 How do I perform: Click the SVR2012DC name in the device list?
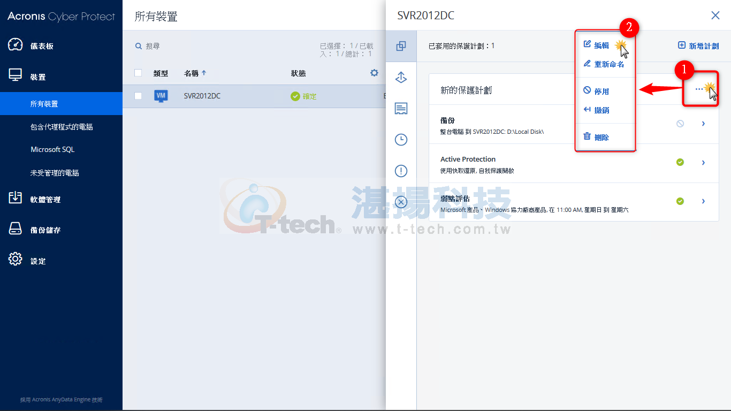click(202, 96)
